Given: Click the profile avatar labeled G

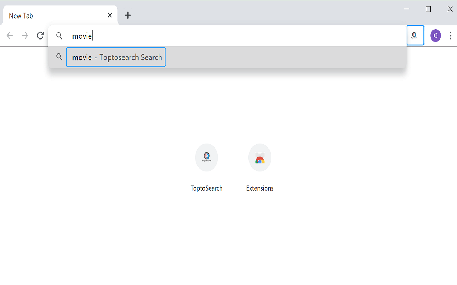Looking at the screenshot, I should 435,35.
